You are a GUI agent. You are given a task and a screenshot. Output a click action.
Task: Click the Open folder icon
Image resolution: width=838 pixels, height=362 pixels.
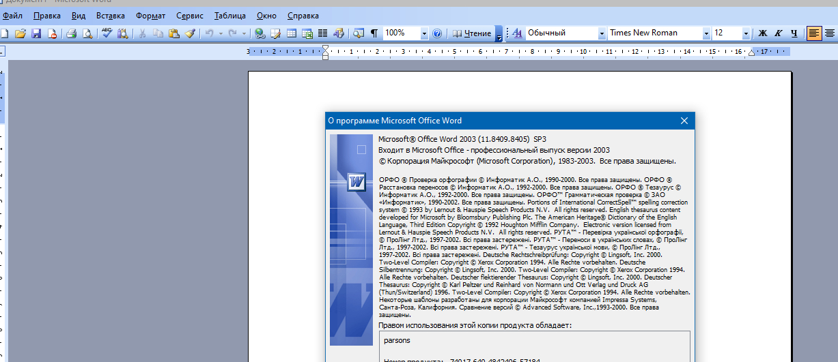(20, 33)
